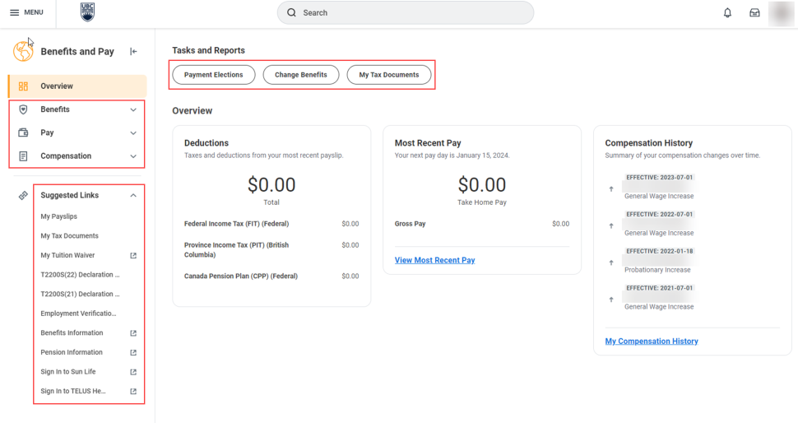This screenshot has height=423, width=798.
Task: Expand the Pay section chevron
Action: [x=133, y=132]
